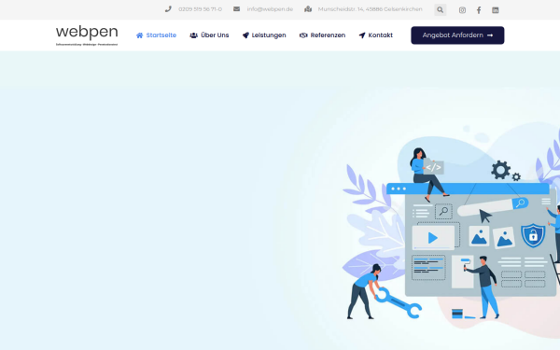Visit the Instagram profile icon
This screenshot has height=350, width=560.
pos(462,10)
